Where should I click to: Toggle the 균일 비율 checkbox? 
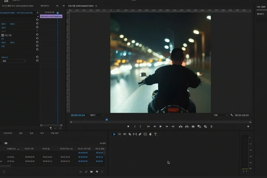tap(3, 35)
